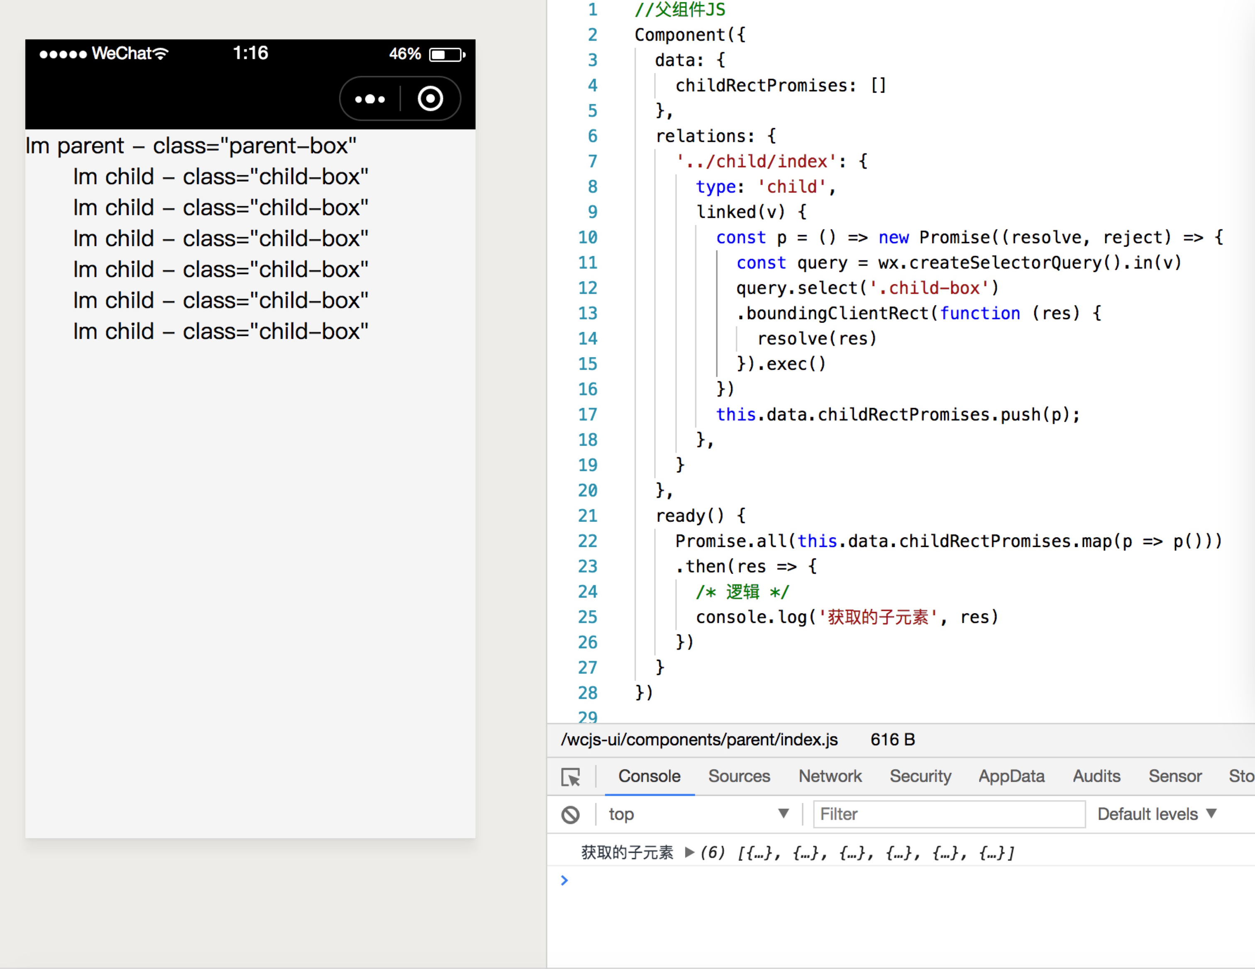Open the Security tab
Image resolution: width=1255 pixels, height=969 pixels.
point(920,776)
